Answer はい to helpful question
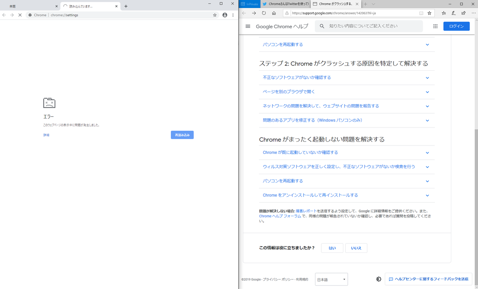Image resolution: width=478 pixels, height=289 pixels. [332, 248]
